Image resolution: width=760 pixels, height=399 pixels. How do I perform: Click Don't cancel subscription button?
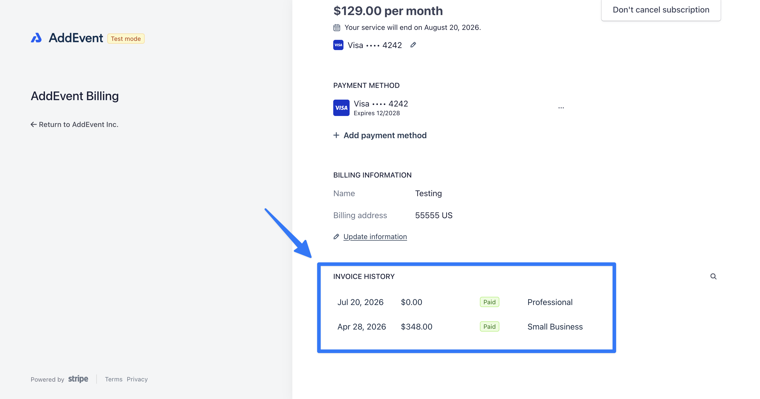click(661, 10)
